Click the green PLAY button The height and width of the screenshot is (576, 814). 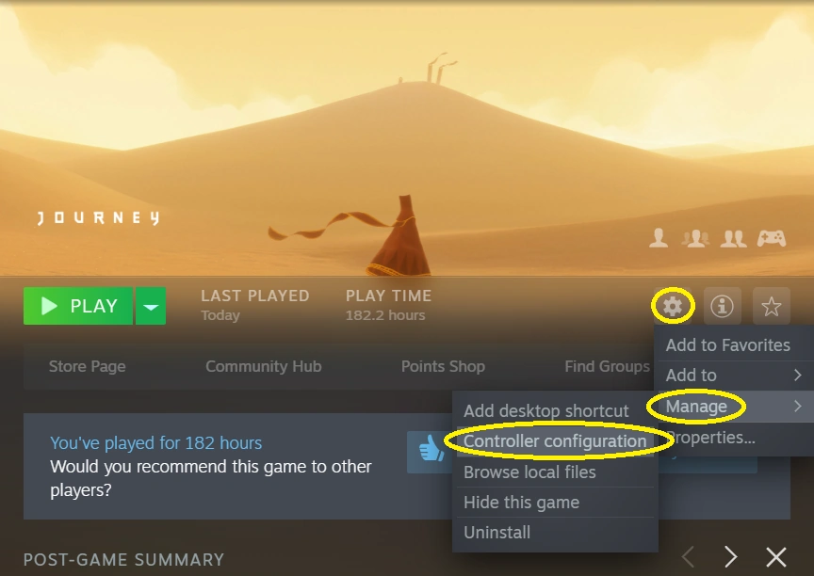click(78, 306)
